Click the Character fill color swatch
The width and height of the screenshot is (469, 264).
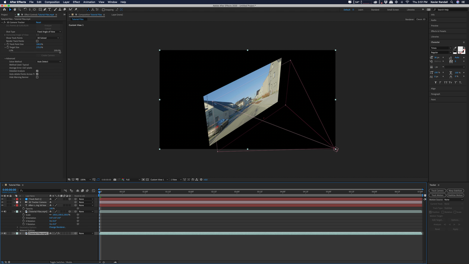[x=461, y=50]
